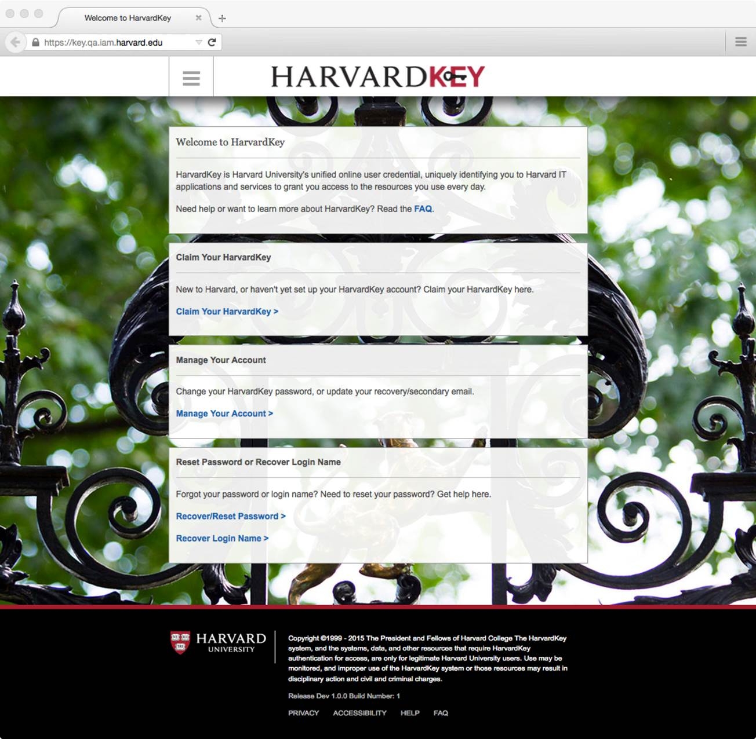Click the HarvardKey logo in the header
Screen dimensions: 756x739
pos(379,76)
